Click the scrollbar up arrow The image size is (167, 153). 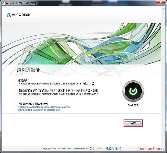click(x=163, y=8)
